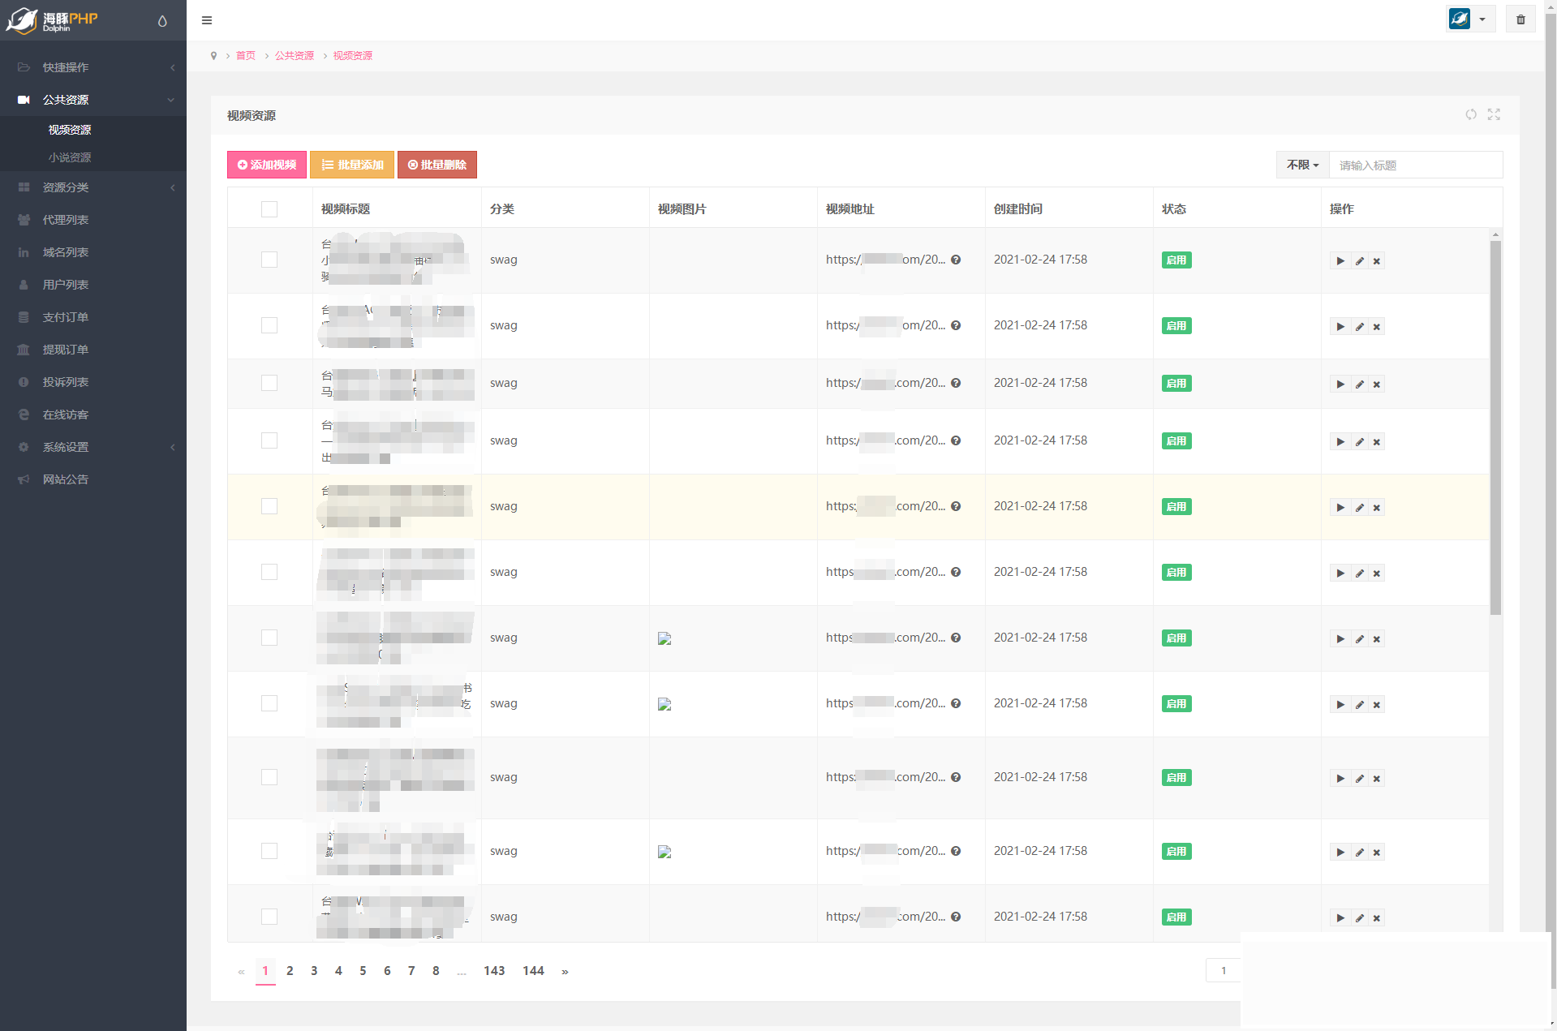
Task: Refresh the 视频资源 panel
Action: pos(1470,115)
